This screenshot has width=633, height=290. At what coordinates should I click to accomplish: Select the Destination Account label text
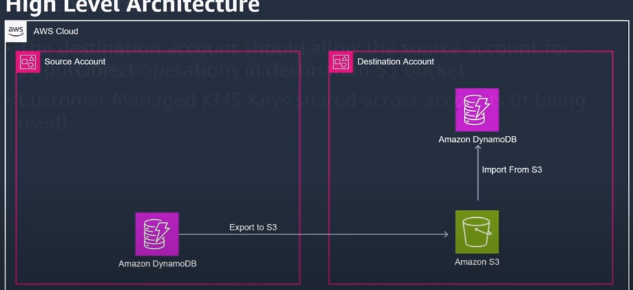click(x=395, y=62)
